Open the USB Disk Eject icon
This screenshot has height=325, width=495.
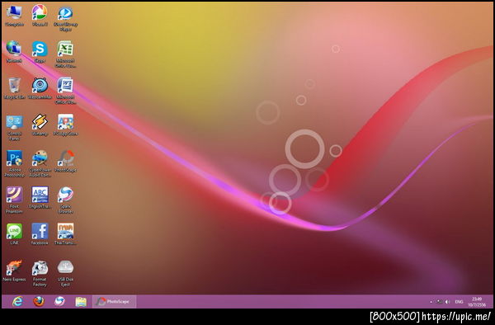pos(65,273)
